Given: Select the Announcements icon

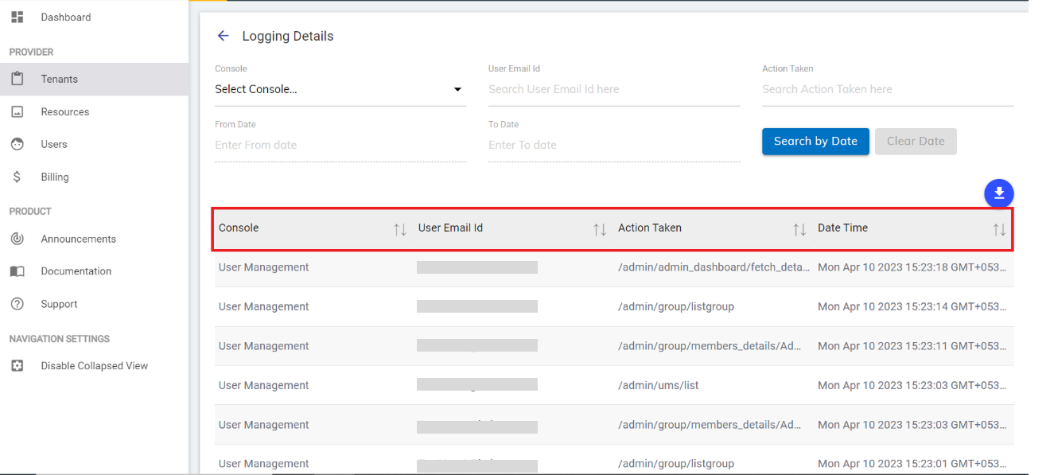Looking at the screenshot, I should click(17, 238).
